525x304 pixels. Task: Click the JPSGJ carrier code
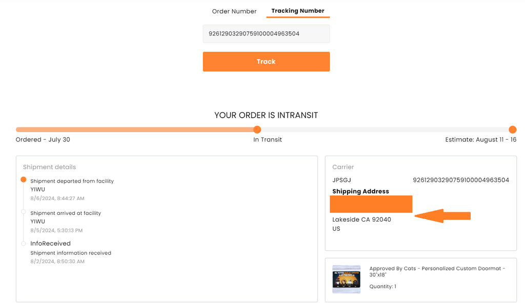tap(342, 180)
